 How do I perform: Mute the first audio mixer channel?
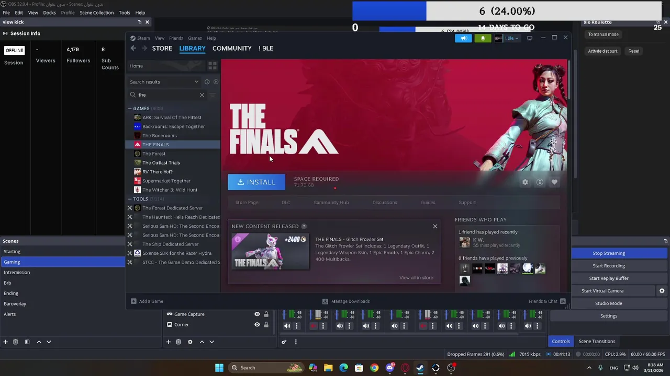click(287, 326)
